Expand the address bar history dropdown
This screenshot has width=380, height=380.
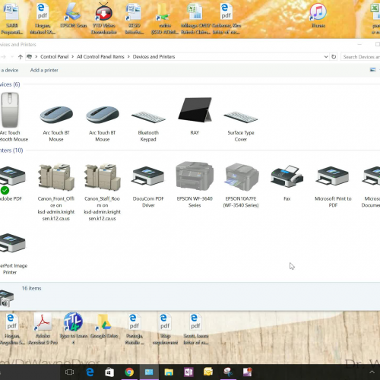(x=326, y=57)
